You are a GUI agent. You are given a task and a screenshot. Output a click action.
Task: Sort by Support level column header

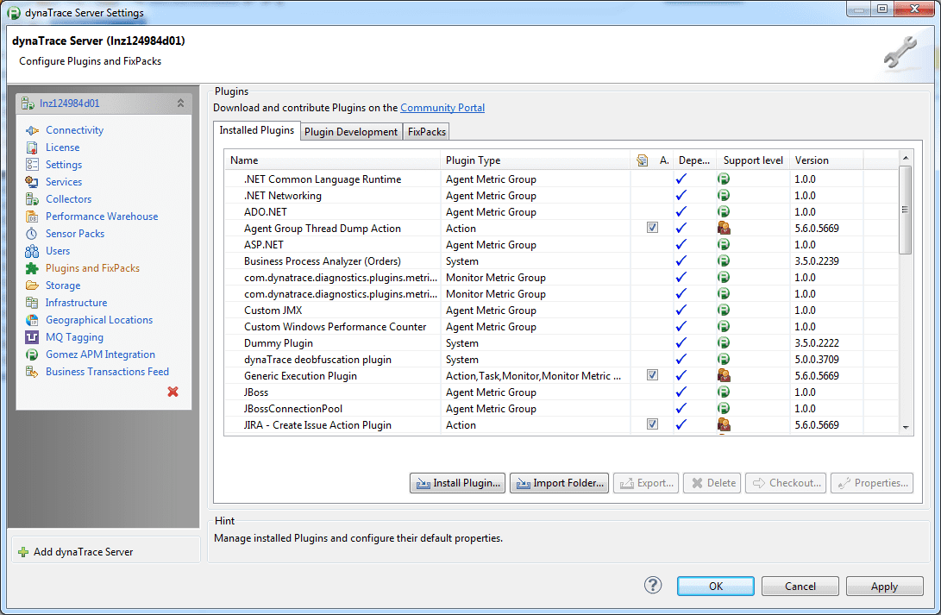point(753,160)
